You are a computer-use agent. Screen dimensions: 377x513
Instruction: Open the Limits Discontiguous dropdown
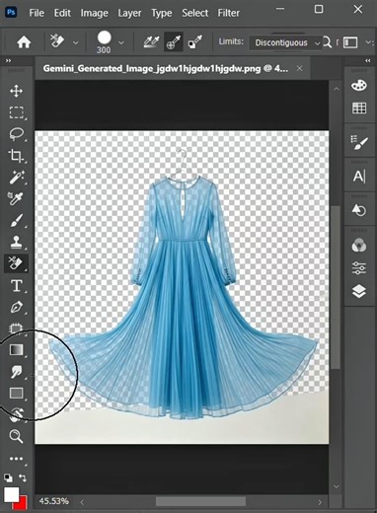[285, 43]
